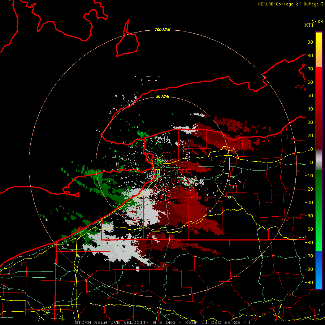Click the 50 value on velocity scale
The image size is (325, 325).
(x=310, y=96)
